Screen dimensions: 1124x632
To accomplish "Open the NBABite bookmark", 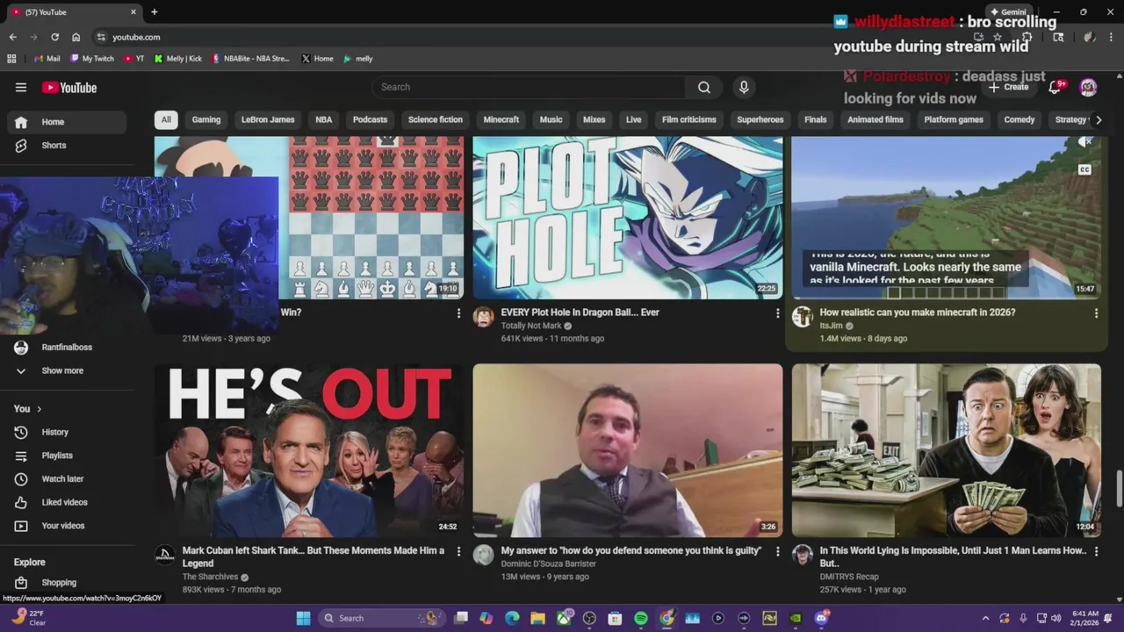I will 250,59.
